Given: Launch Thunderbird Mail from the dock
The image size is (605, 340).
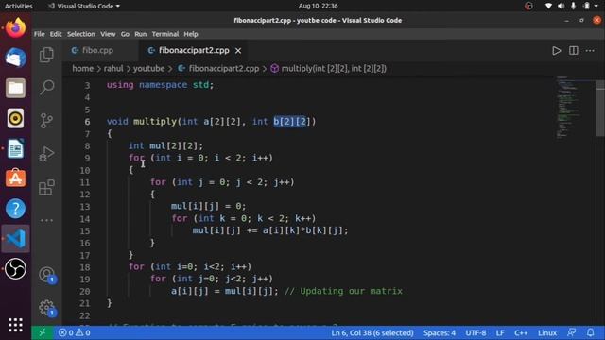Looking at the screenshot, I should 15,59.
